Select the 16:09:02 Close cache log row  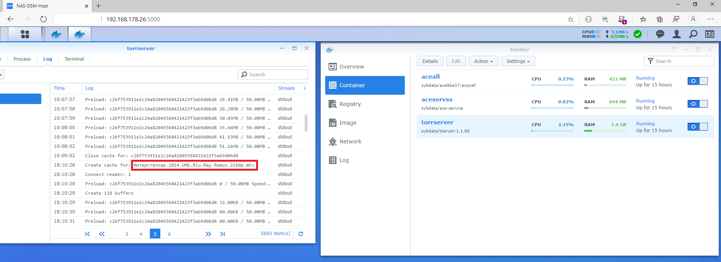179,156
